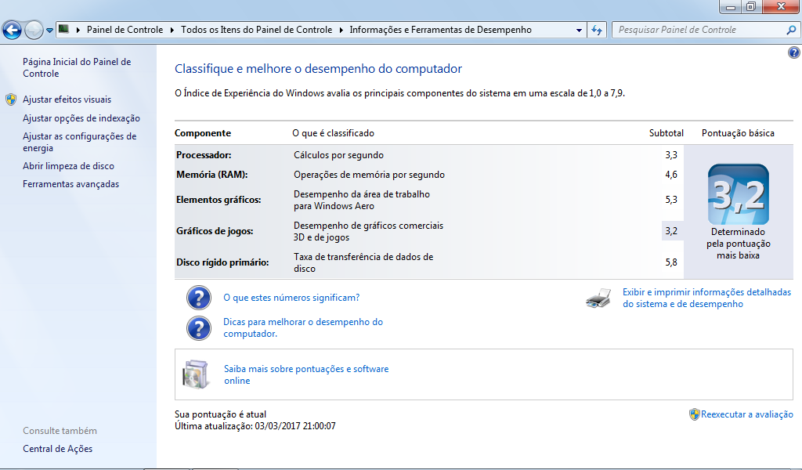Click the shield icon next to "Reexecutar a avaliação"
802x470 pixels.
click(x=694, y=414)
